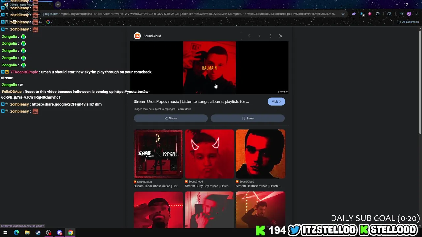Open OBS Studio from the taskbar
Viewport: 422px width, 237px height.
pos(49,233)
